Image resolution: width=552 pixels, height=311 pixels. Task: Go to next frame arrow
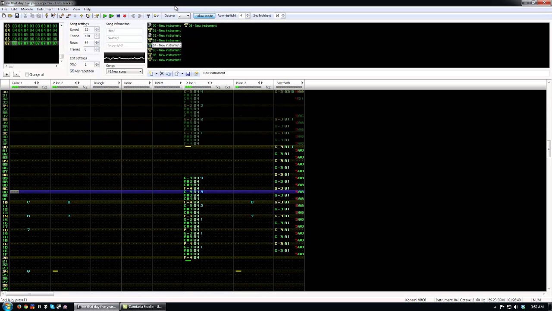[x=139, y=16]
